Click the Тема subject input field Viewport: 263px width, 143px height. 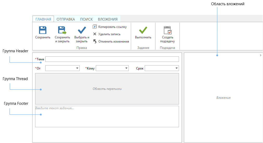tap(112, 59)
